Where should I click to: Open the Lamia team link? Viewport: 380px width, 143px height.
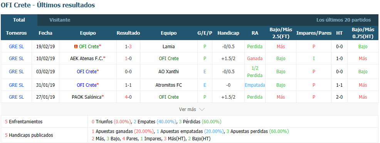coord(169,47)
